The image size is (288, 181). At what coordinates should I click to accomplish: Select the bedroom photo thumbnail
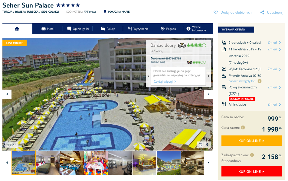[47, 163]
